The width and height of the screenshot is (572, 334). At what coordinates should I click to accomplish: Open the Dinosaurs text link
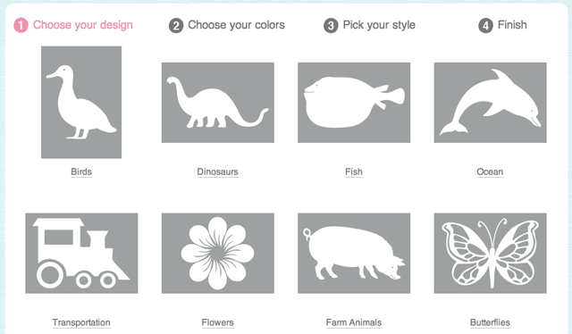[x=217, y=171]
